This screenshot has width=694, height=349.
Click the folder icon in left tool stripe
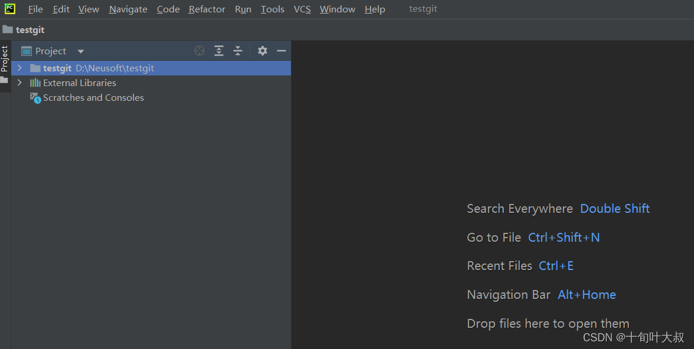click(x=5, y=80)
